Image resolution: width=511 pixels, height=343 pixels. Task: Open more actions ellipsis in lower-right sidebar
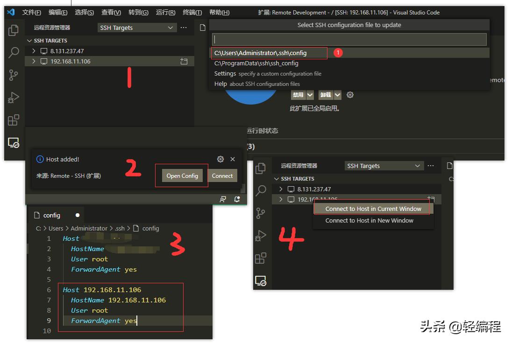(431, 166)
